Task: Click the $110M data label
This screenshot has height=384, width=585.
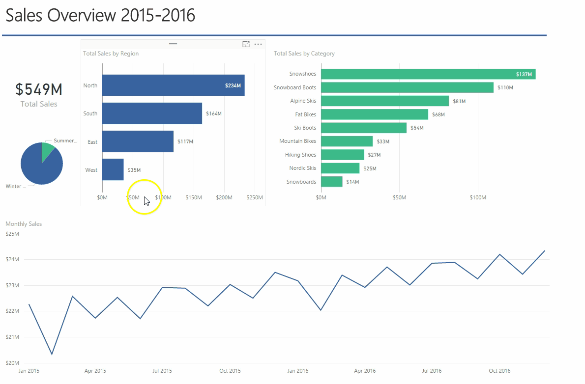Action: click(505, 87)
